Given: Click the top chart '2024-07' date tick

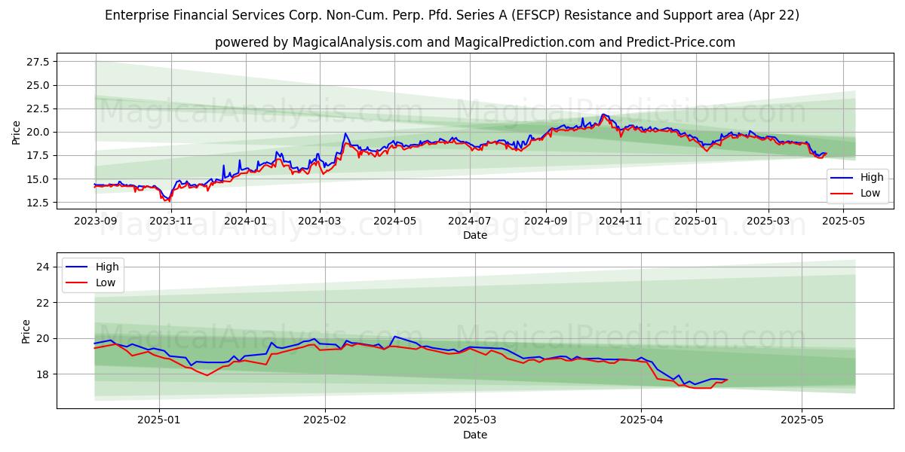Looking at the screenshot, I should [470, 221].
